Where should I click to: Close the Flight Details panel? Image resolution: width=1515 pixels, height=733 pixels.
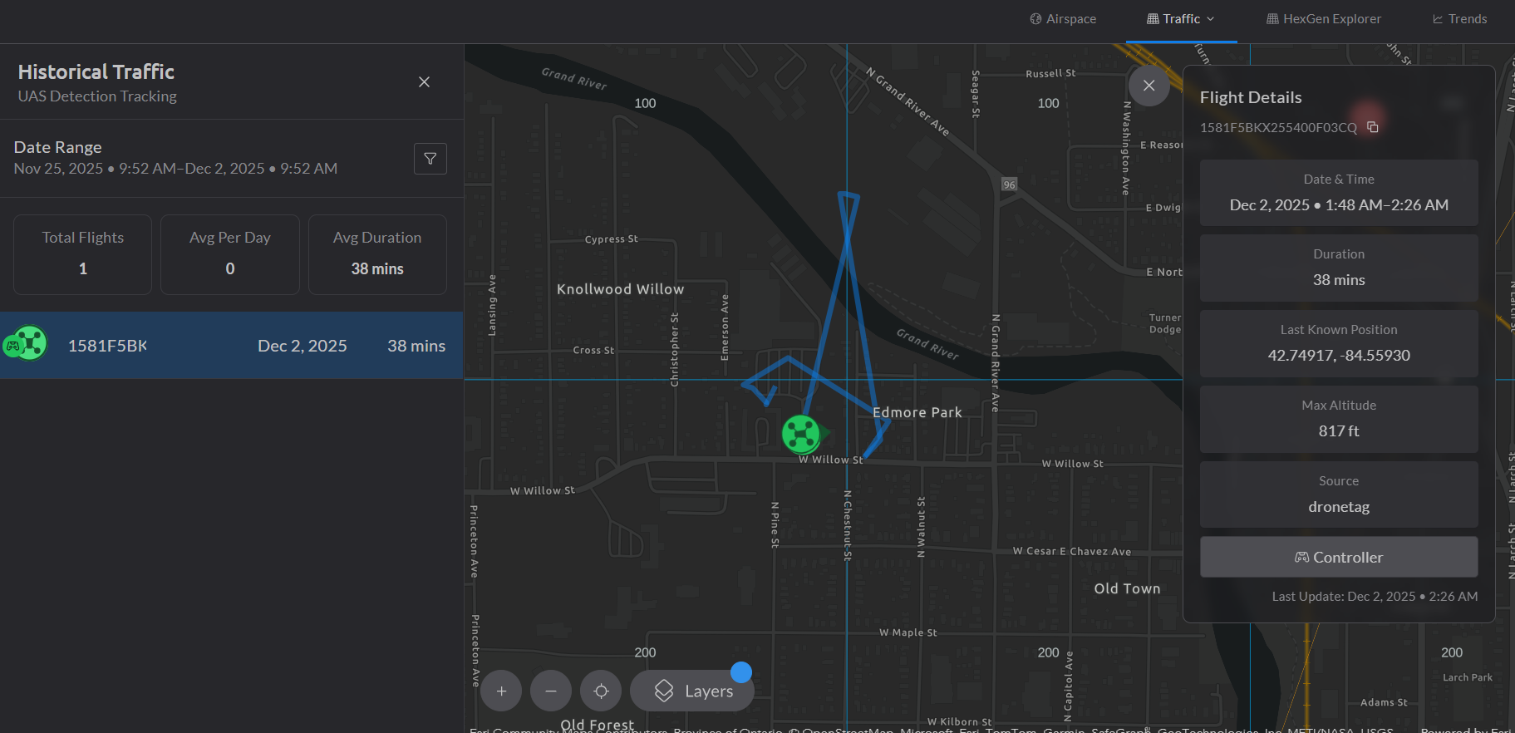click(1149, 86)
